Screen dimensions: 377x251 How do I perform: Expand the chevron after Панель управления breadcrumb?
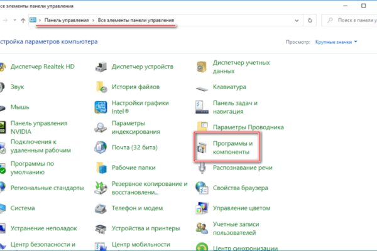tap(93, 21)
